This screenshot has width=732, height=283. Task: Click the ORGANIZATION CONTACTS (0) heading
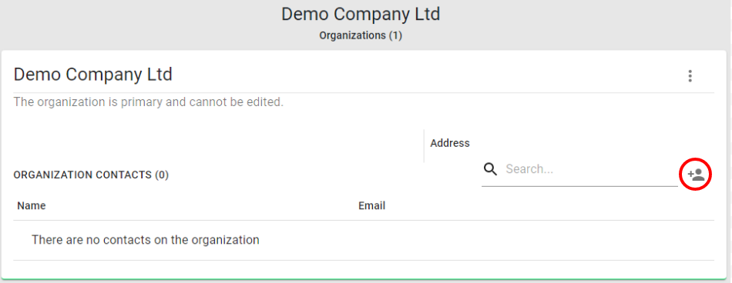tap(91, 175)
